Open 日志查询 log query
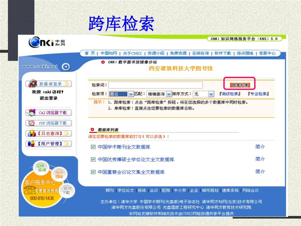Viewport: 301px width, 226px height. tap(49, 133)
